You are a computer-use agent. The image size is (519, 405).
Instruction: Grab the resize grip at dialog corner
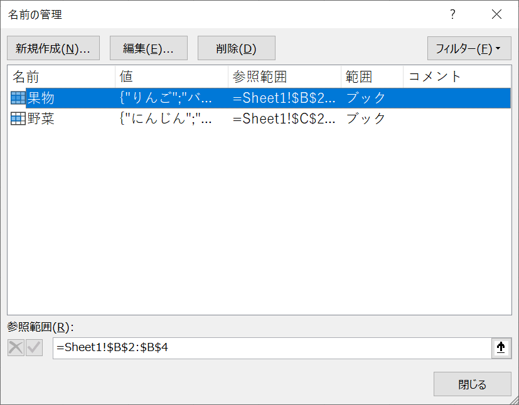click(x=513, y=399)
